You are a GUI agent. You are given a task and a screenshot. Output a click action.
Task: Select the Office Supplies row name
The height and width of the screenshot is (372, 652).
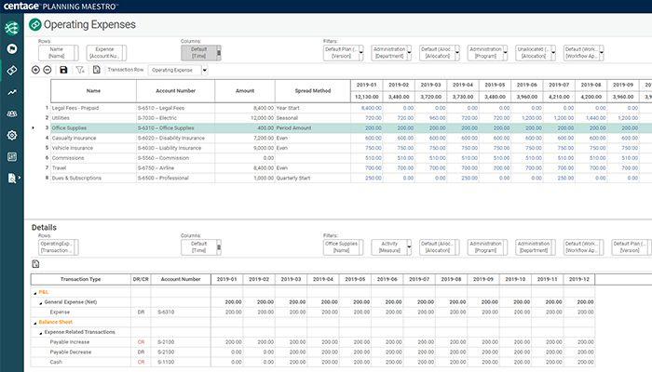click(69, 128)
